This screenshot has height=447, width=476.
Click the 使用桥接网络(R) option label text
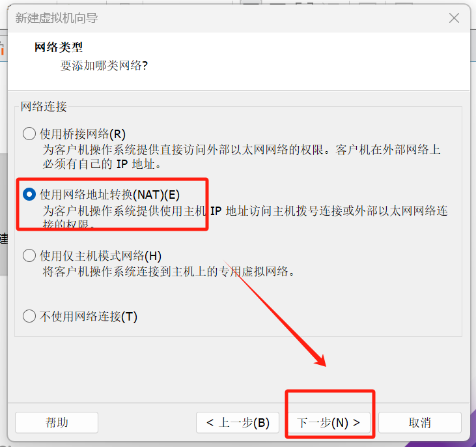click(83, 134)
